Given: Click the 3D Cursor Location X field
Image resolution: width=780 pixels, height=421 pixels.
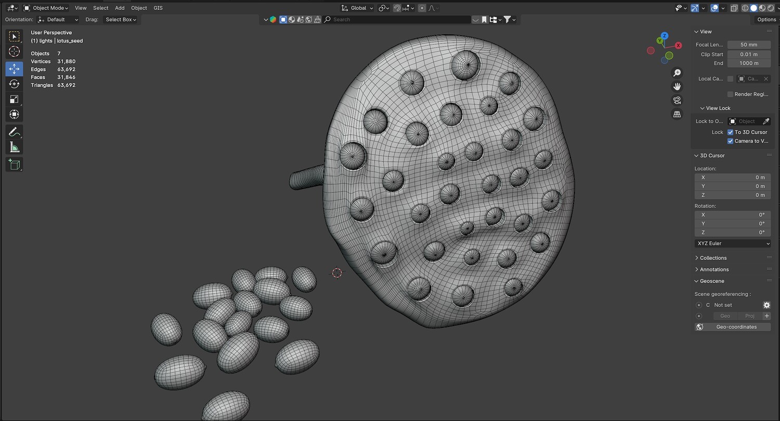Looking at the screenshot, I should click(733, 177).
